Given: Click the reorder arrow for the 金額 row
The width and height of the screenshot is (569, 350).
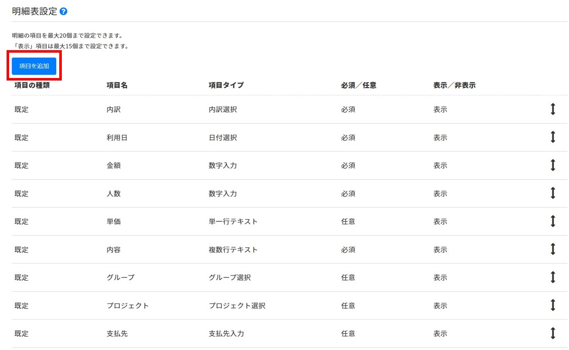Looking at the screenshot, I should coord(553,165).
